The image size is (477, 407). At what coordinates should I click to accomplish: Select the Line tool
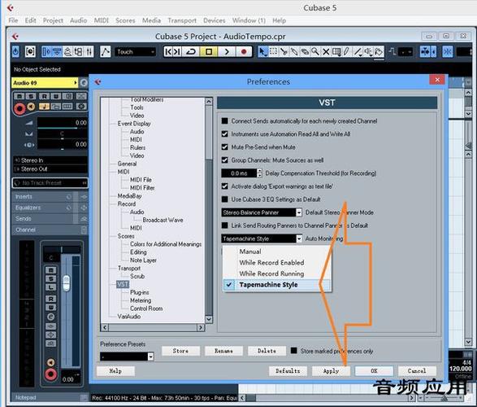coord(358,52)
